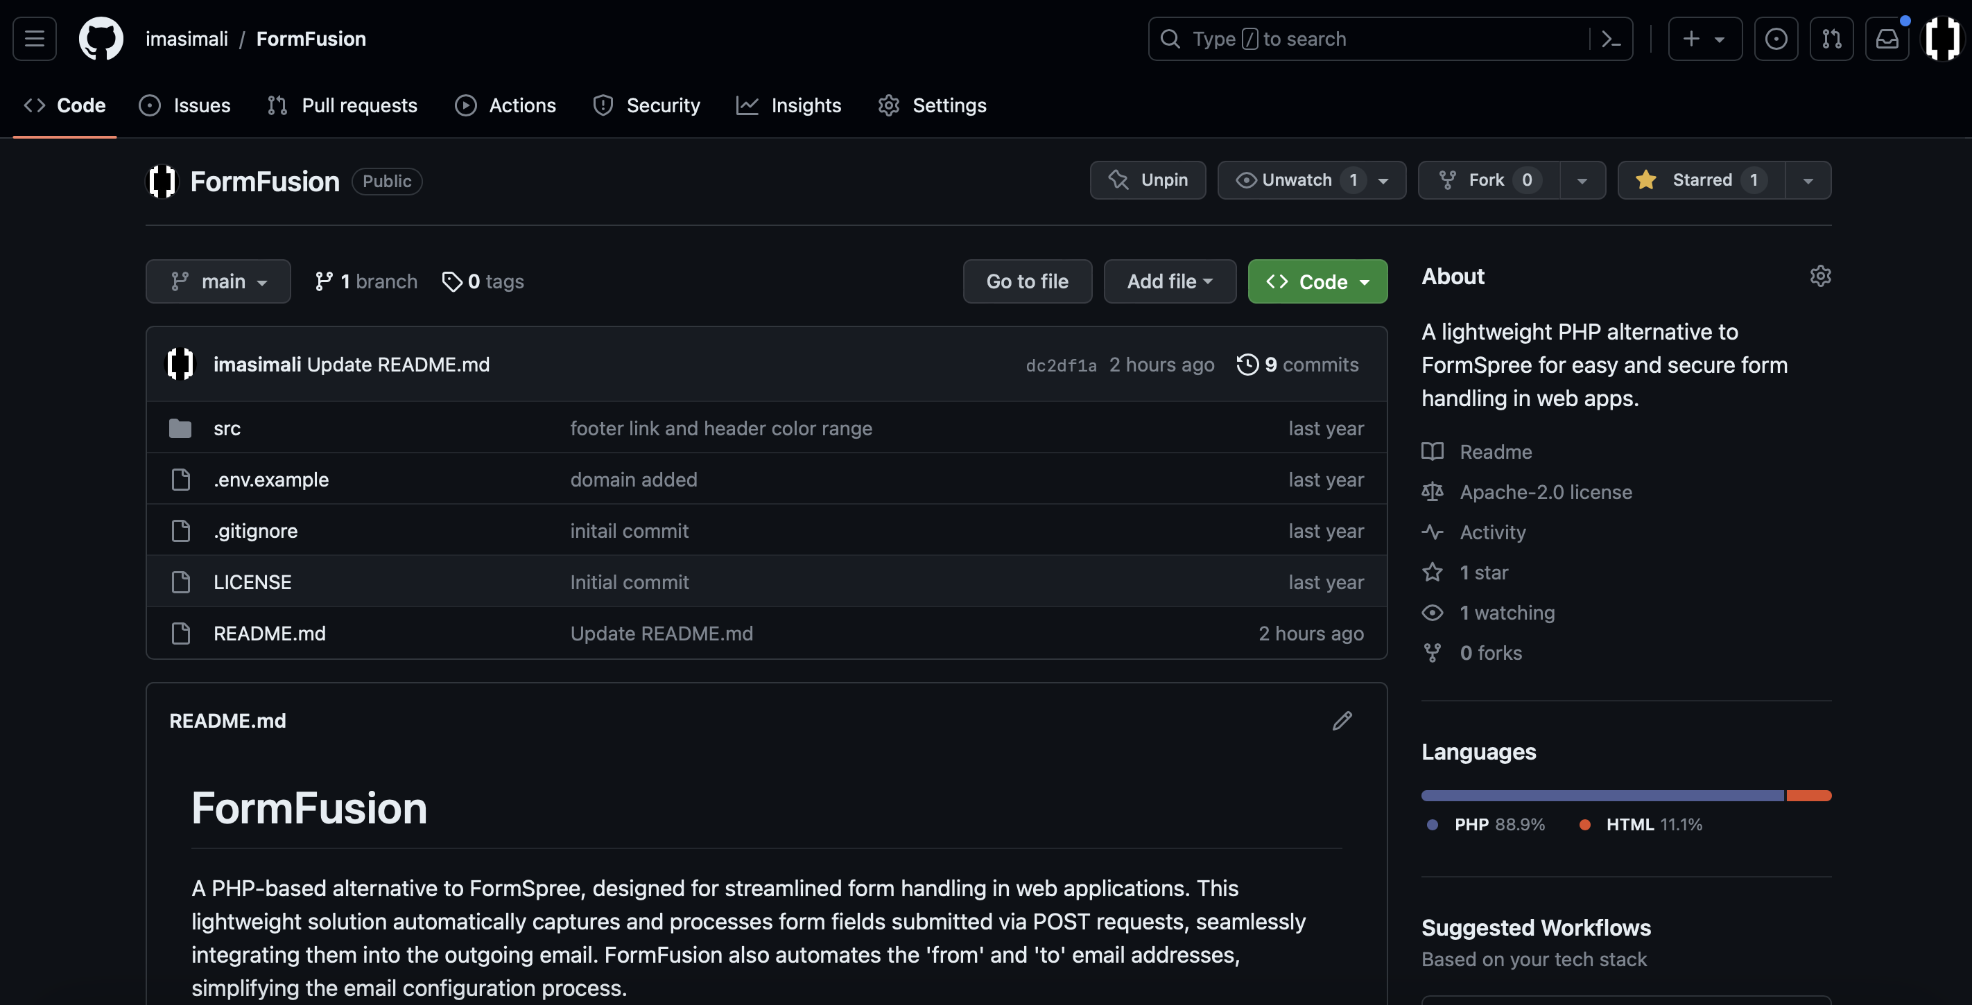Click the branch icon next to 1 branch

click(x=324, y=281)
